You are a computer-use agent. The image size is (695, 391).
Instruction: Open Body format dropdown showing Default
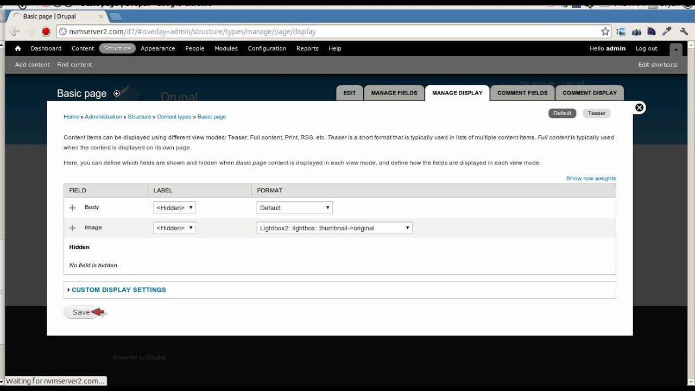pos(294,207)
